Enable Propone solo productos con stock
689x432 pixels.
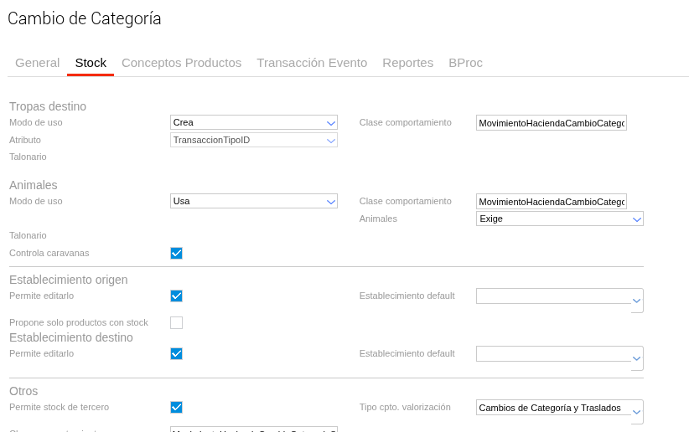pos(176,322)
